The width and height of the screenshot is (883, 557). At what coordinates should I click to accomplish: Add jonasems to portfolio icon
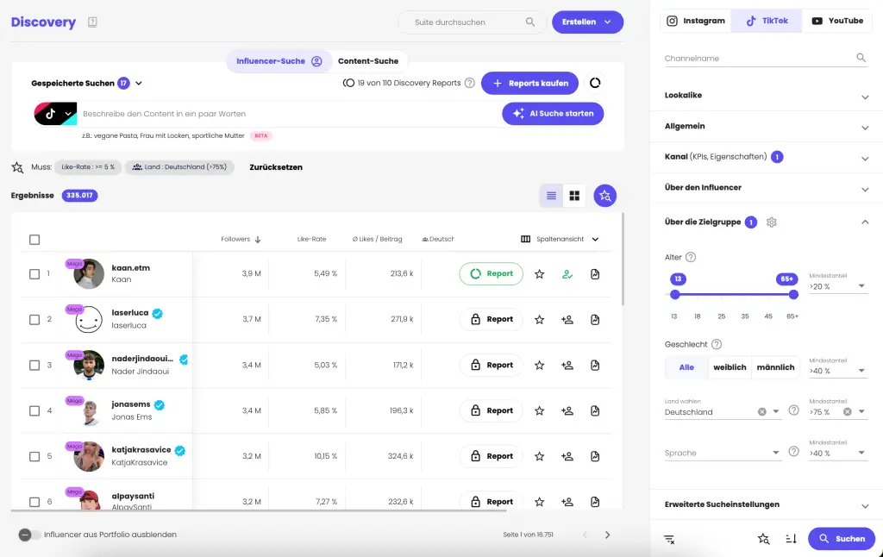567,411
